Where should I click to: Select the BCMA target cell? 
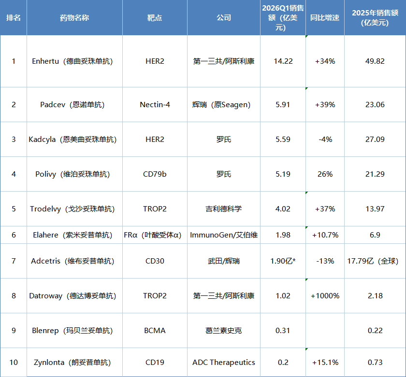155,331
